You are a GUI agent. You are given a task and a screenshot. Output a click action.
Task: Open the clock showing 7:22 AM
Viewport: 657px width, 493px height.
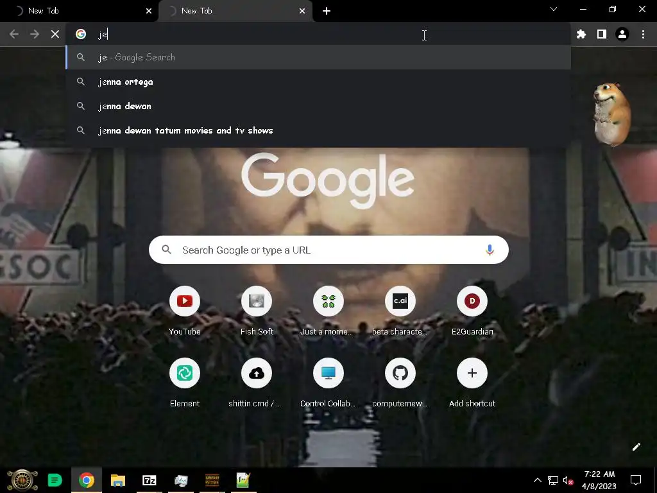coord(599,480)
